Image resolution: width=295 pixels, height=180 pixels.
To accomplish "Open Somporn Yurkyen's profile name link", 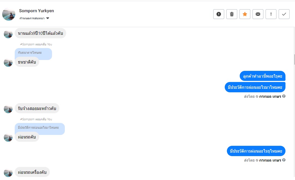I will tap(37, 11).
